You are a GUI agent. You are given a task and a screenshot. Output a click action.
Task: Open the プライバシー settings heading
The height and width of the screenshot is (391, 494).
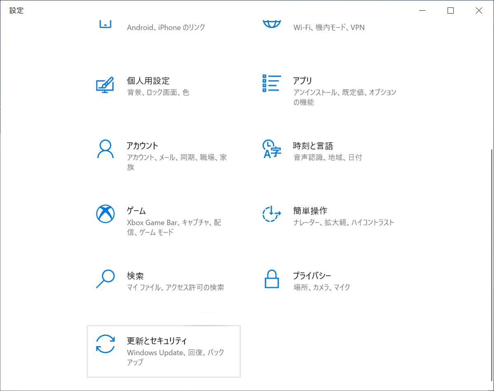(x=312, y=276)
